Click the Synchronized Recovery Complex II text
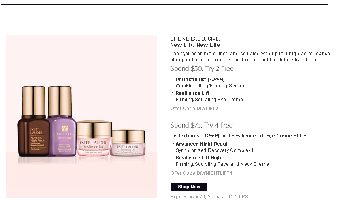The width and height of the screenshot is (339, 211). pyautogui.click(x=215, y=150)
